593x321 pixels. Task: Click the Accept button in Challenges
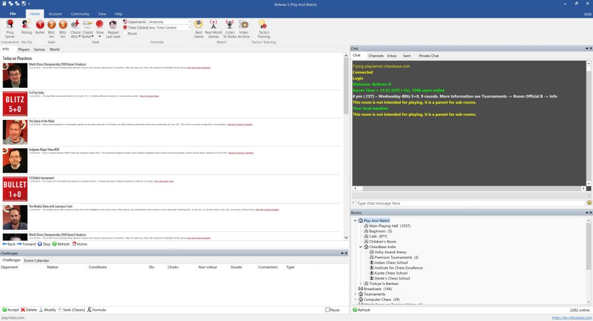(x=11, y=310)
